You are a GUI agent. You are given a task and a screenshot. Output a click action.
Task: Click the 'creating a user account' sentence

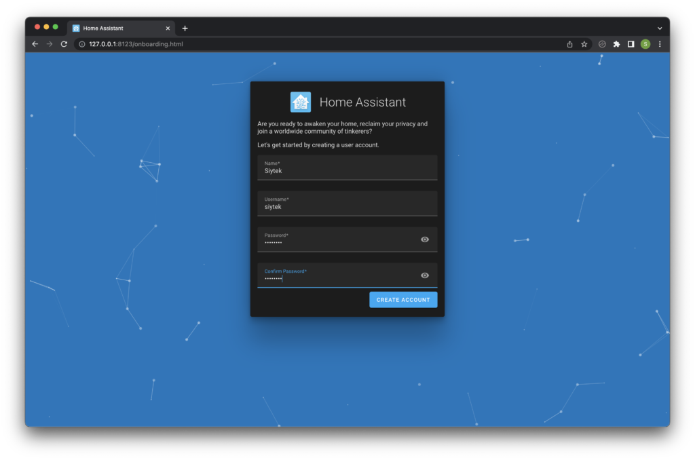point(318,145)
